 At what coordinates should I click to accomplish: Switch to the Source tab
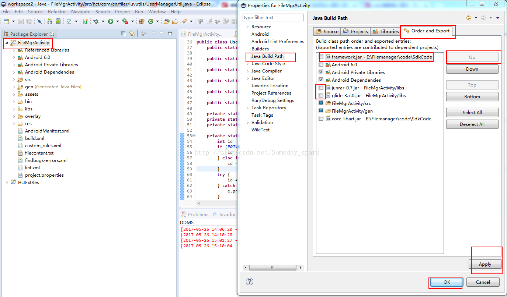coord(327,31)
